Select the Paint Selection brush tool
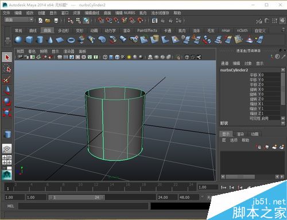Viewport: 287px width, 220px height. coord(7,79)
